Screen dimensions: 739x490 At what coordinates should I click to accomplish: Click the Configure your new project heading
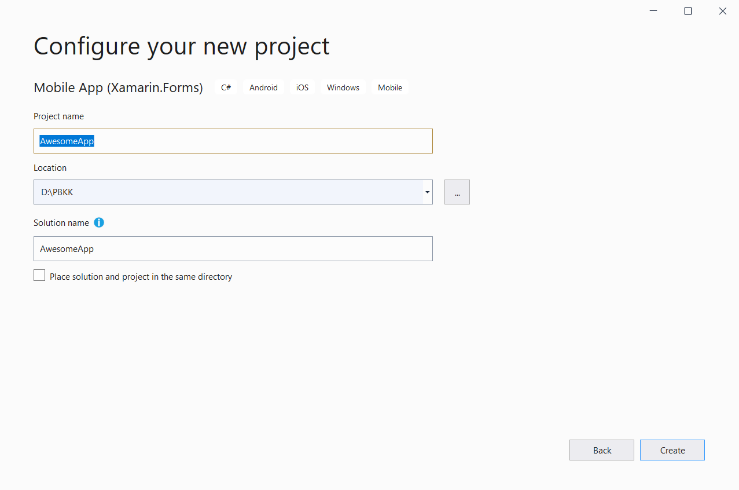coord(182,46)
